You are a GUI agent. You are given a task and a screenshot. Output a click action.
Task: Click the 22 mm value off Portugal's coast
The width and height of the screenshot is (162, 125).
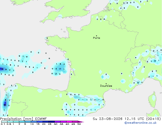[x=5, y=105]
